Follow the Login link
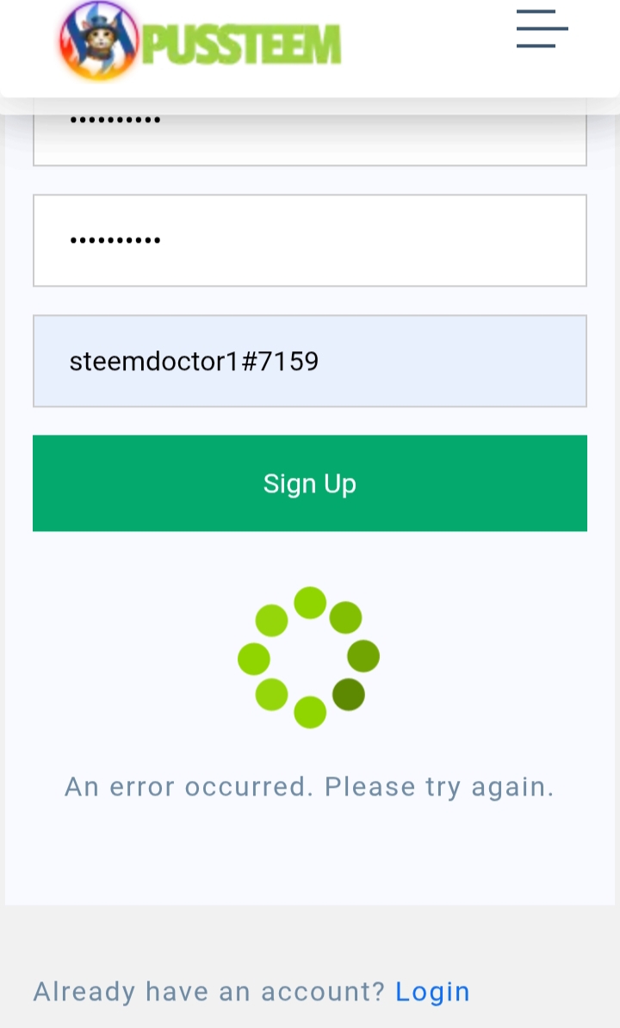Screen dimensions: 620x1028 (432, 992)
